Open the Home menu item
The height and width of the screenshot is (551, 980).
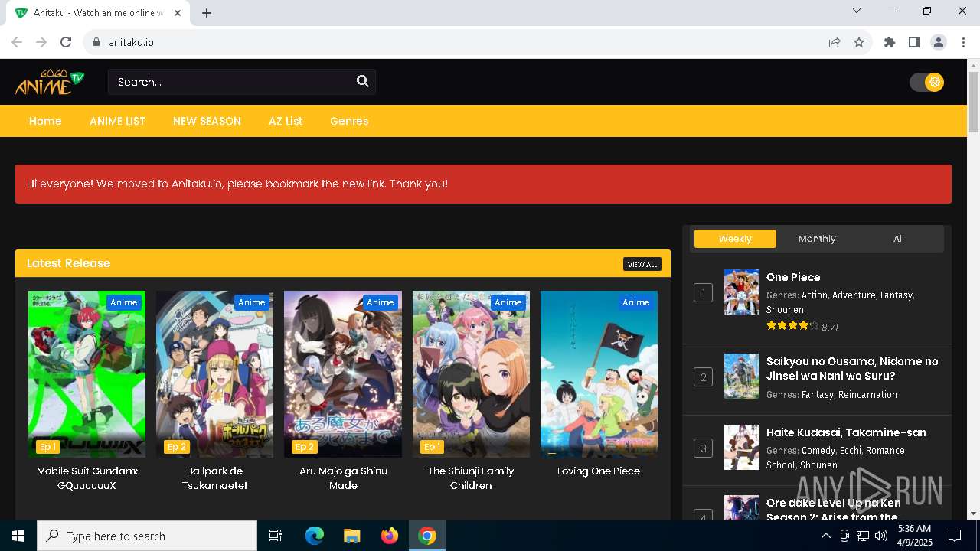coord(45,121)
